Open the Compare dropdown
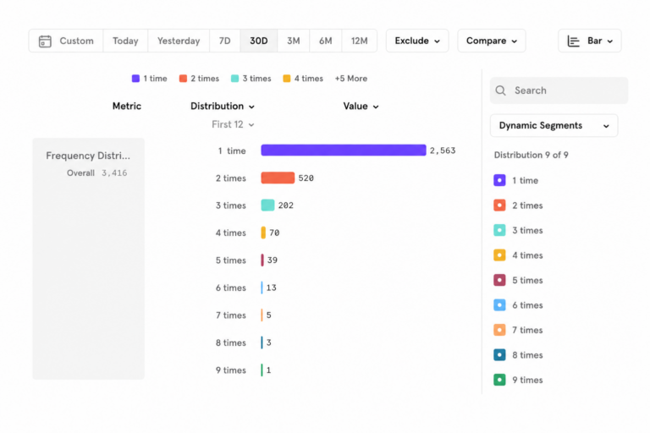 click(x=492, y=41)
